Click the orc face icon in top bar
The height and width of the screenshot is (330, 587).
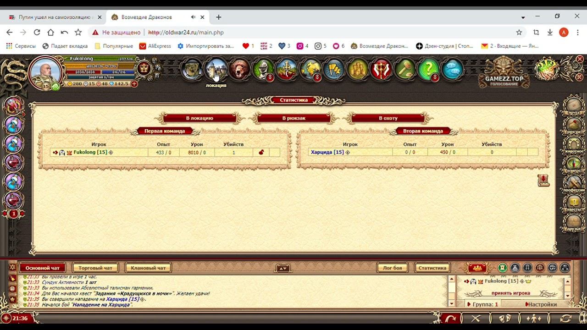192,70
